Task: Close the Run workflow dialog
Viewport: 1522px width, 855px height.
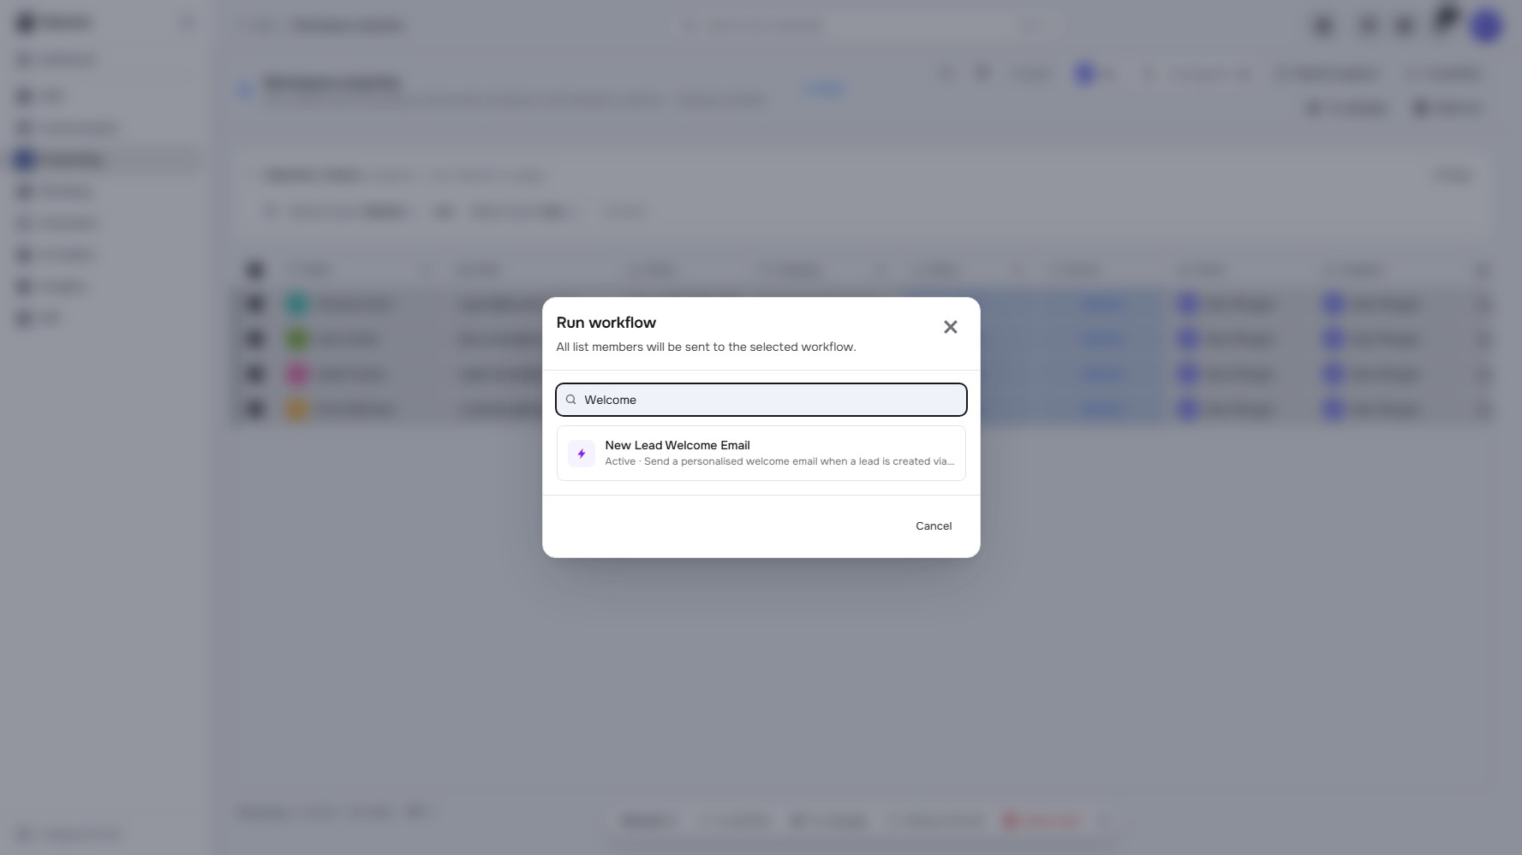Action: [950, 327]
